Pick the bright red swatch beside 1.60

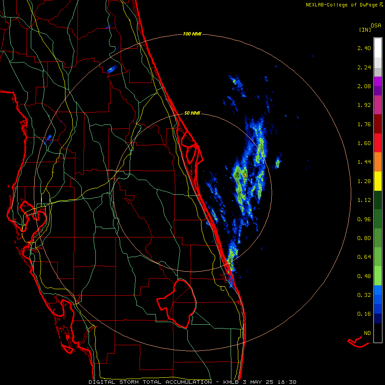378,143
